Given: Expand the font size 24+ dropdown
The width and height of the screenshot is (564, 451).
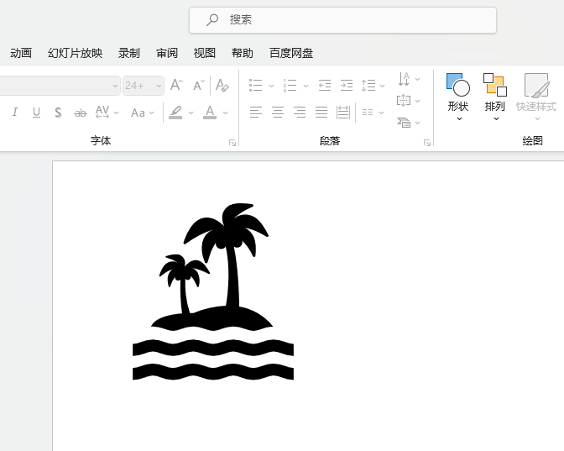Looking at the screenshot, I should click(159, 86).
